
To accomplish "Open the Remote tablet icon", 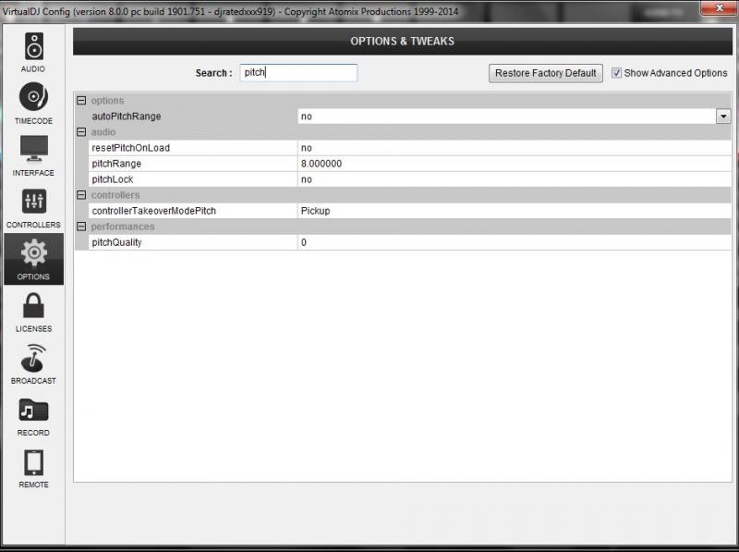I will pyautogui.click(x=33, y=462).
